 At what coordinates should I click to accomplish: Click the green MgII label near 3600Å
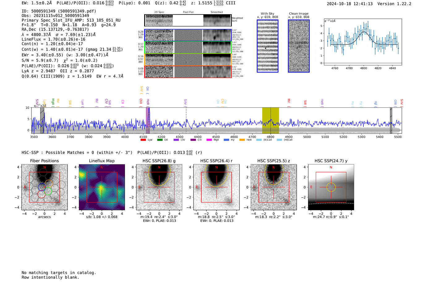(53, 102)
